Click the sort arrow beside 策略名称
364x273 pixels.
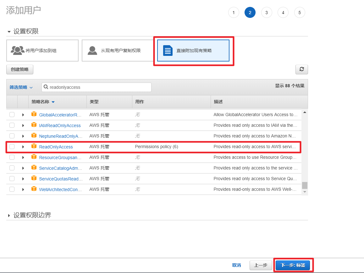[53, 102]
